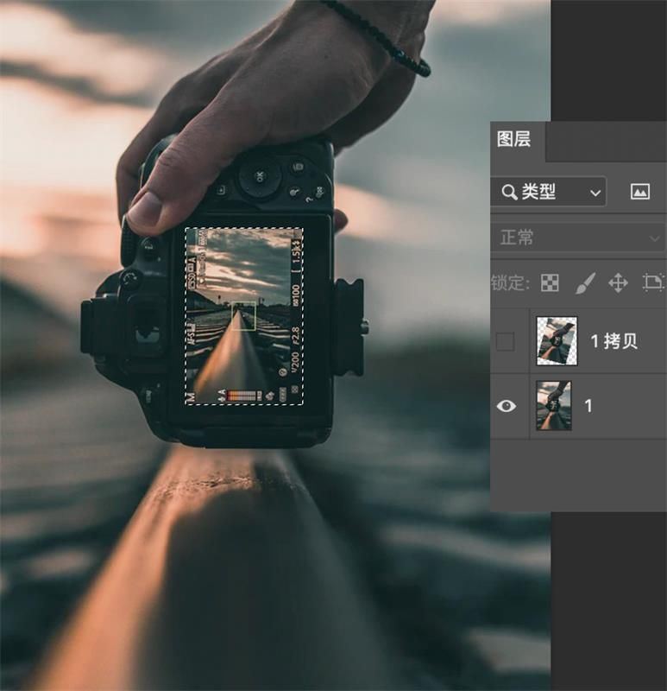This screenshot has height=691, width=667.
Task: Click the empty tab bar beside 图层
Action: (x=606, y=143)
